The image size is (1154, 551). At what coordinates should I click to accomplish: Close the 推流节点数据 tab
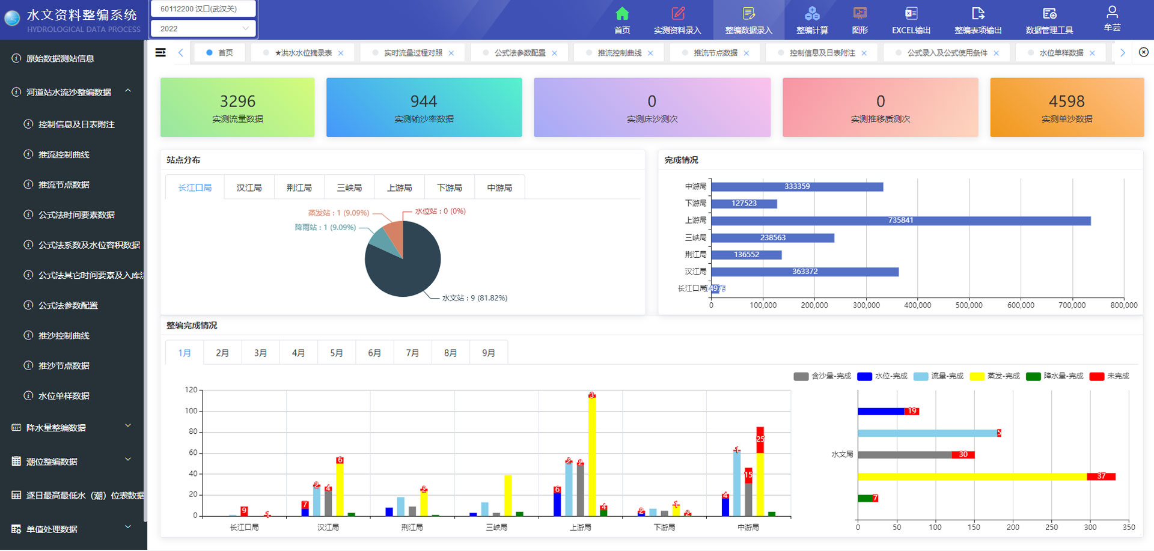(746, 53)
